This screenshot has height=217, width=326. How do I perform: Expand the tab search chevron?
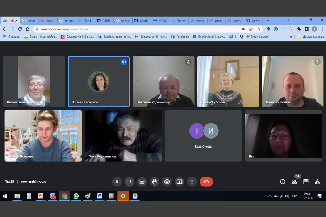coord(289,20)
